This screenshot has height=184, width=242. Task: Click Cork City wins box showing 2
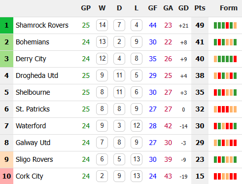(x=102, y=176)
